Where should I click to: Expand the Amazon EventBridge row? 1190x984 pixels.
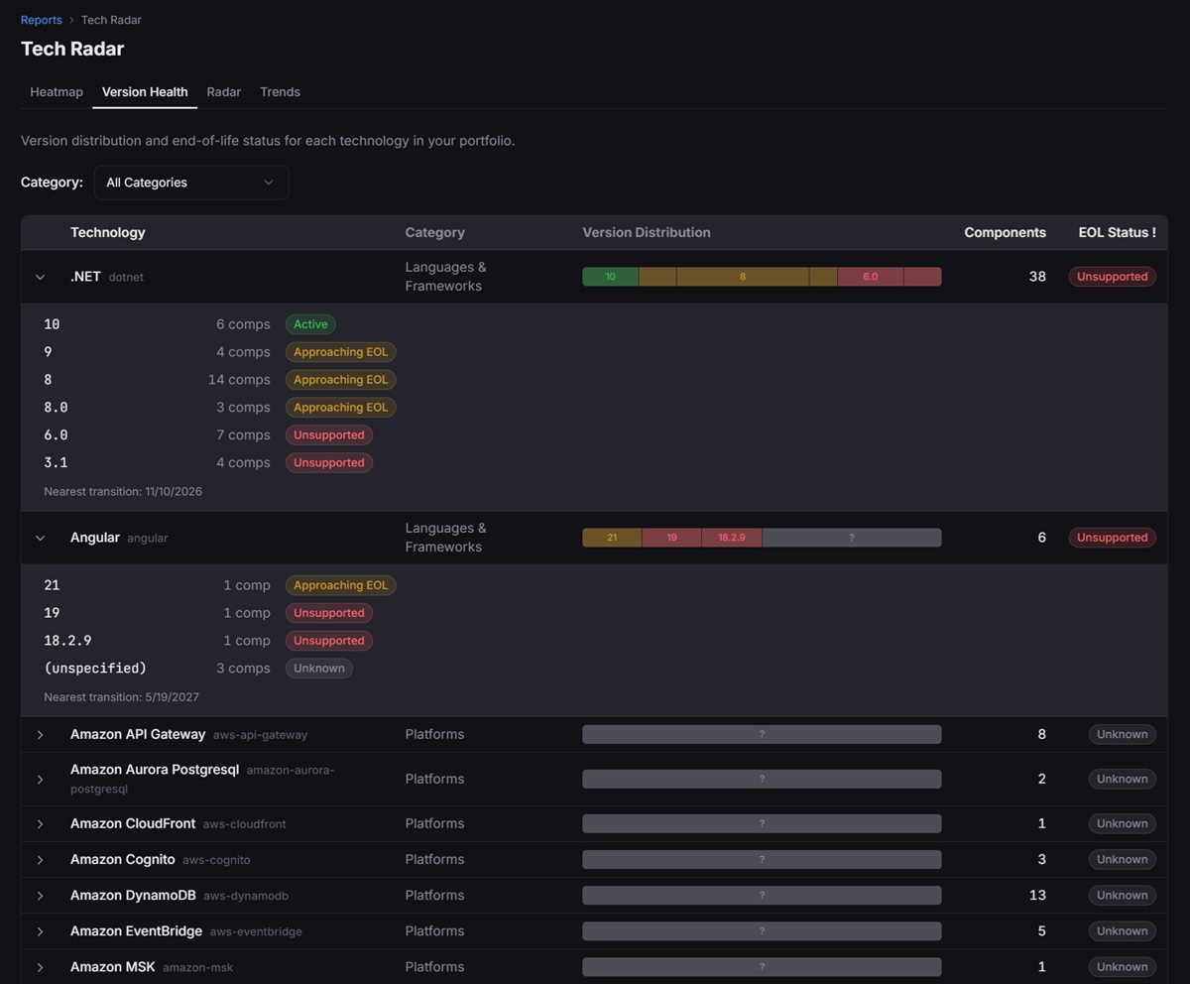point(40,931)
